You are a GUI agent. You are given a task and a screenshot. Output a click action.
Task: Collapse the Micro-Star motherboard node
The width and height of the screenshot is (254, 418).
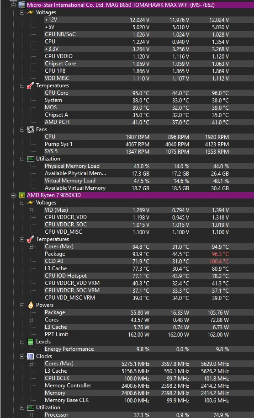coord(13,5)
